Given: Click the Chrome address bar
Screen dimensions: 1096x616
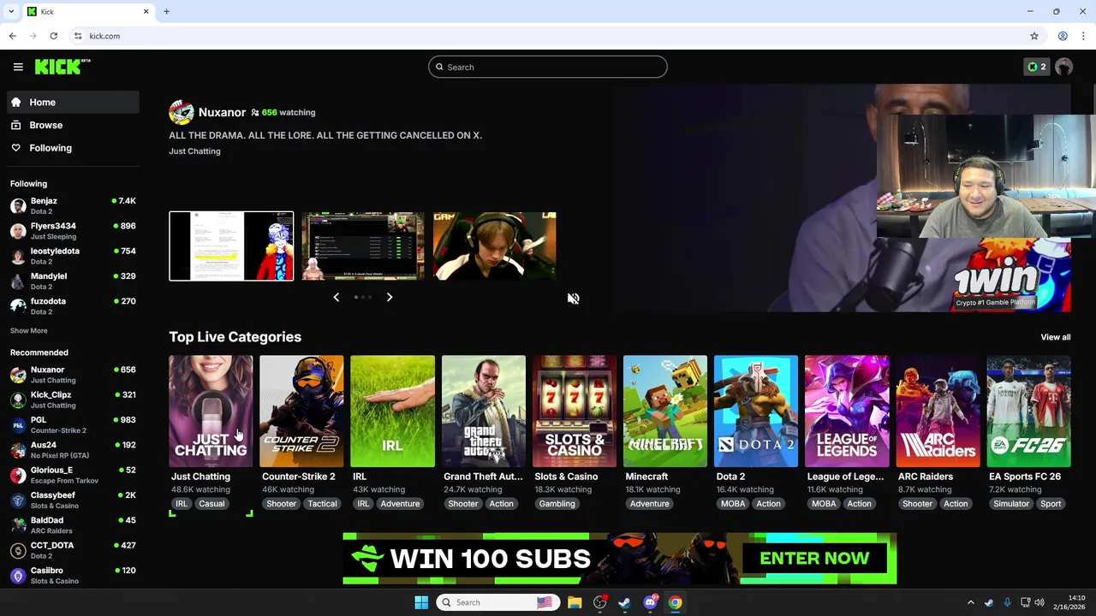Looking at the screenshot, I should [548, 36].
